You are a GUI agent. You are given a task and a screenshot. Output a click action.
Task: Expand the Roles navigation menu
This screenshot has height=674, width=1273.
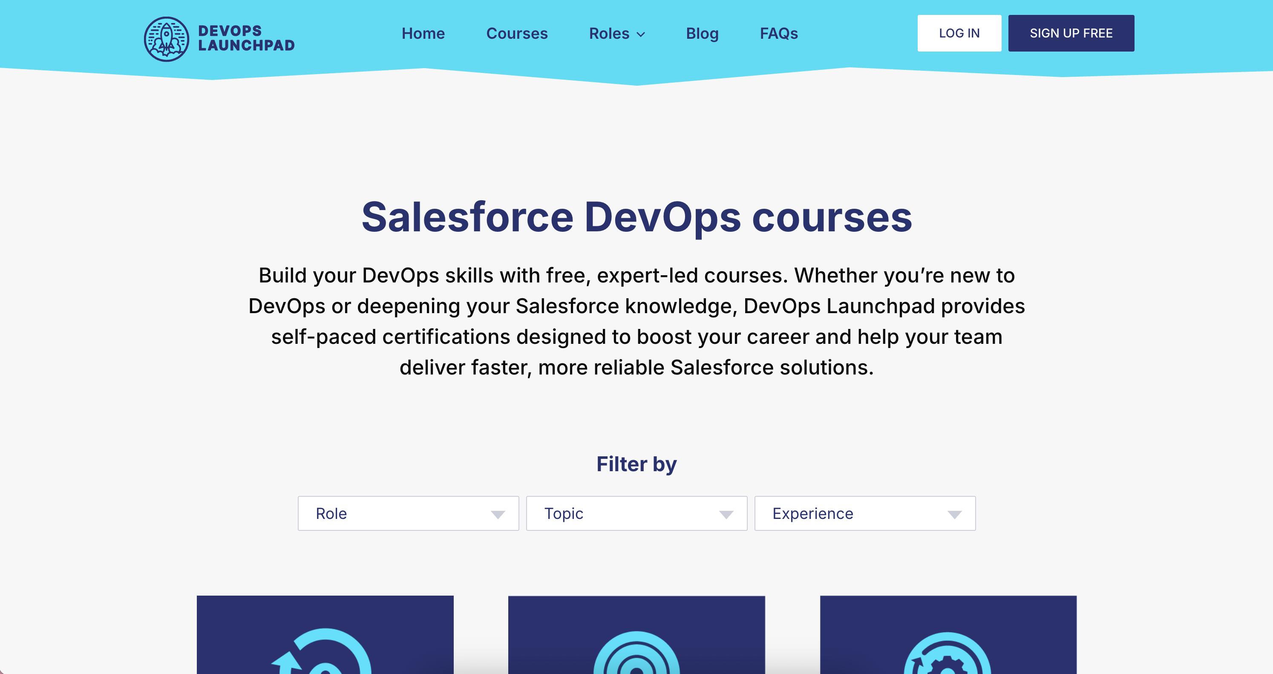pos(616,33)
